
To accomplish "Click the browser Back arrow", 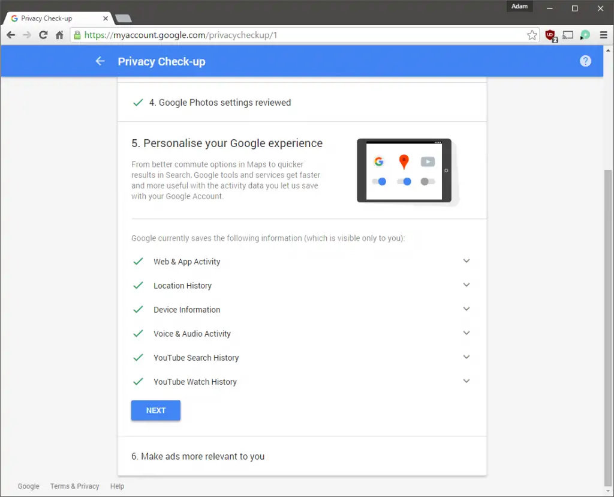I will pos(11,35).
